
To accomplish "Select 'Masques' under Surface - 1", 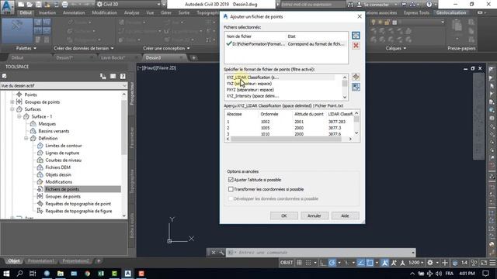I will click(x=47, y=124).
